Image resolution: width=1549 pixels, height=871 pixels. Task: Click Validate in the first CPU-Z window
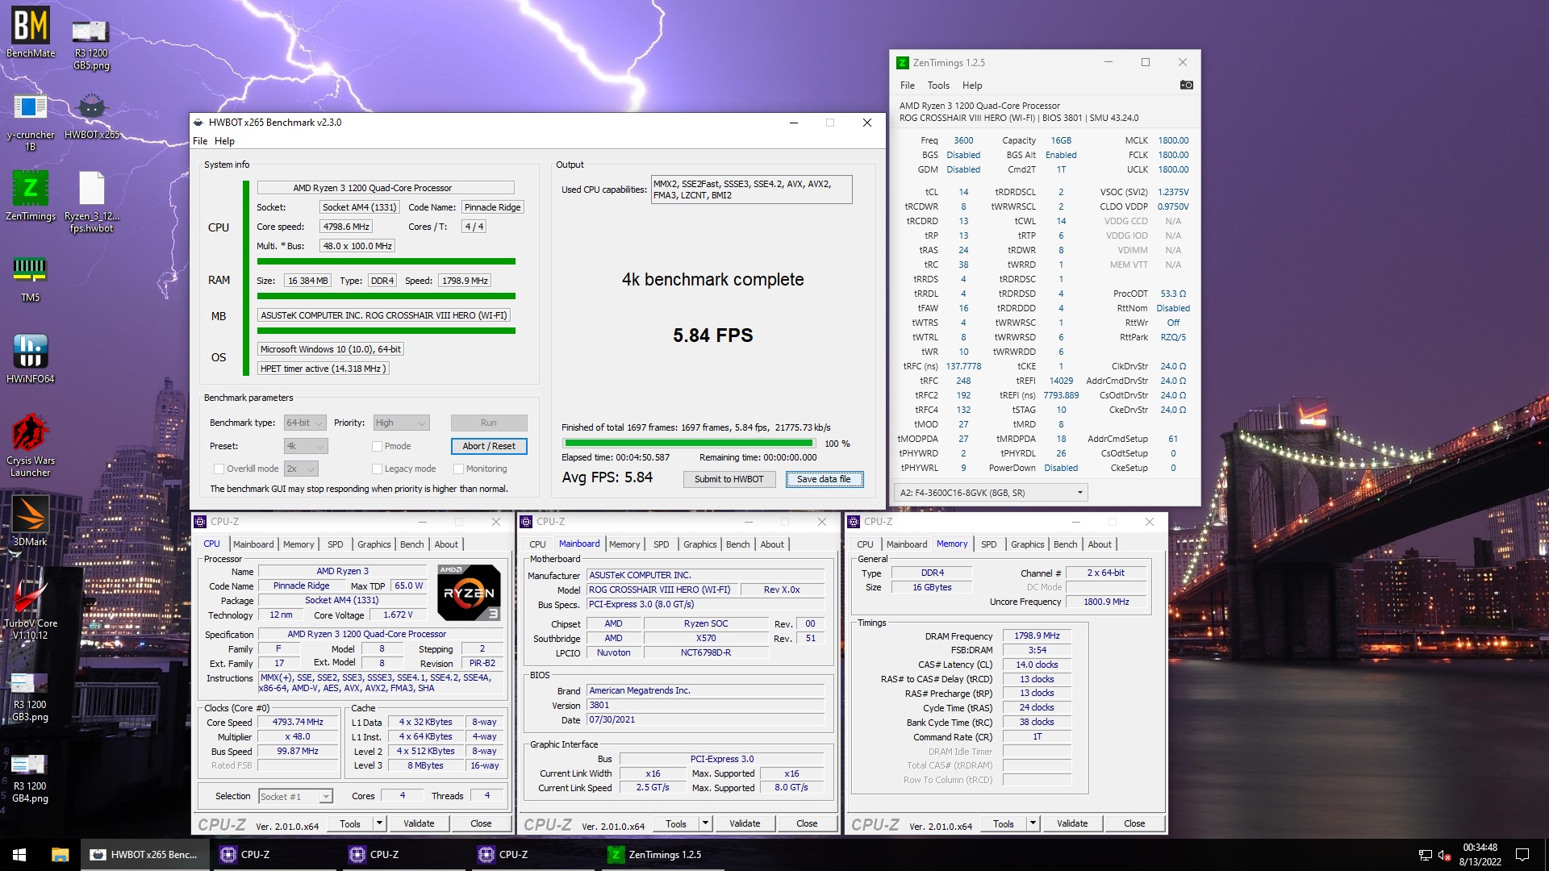(419, 823)
